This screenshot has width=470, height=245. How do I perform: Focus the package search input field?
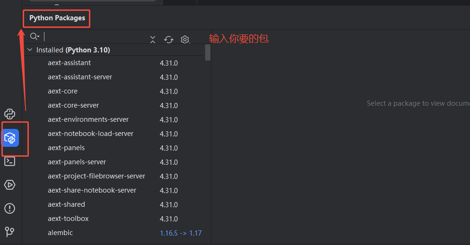95,36
